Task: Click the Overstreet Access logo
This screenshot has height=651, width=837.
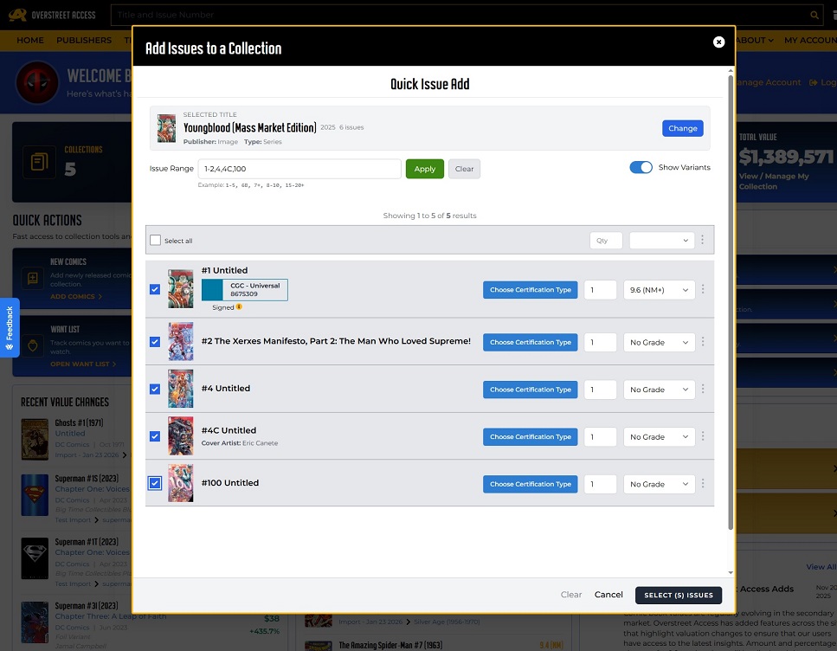Action: pos(52,15)
